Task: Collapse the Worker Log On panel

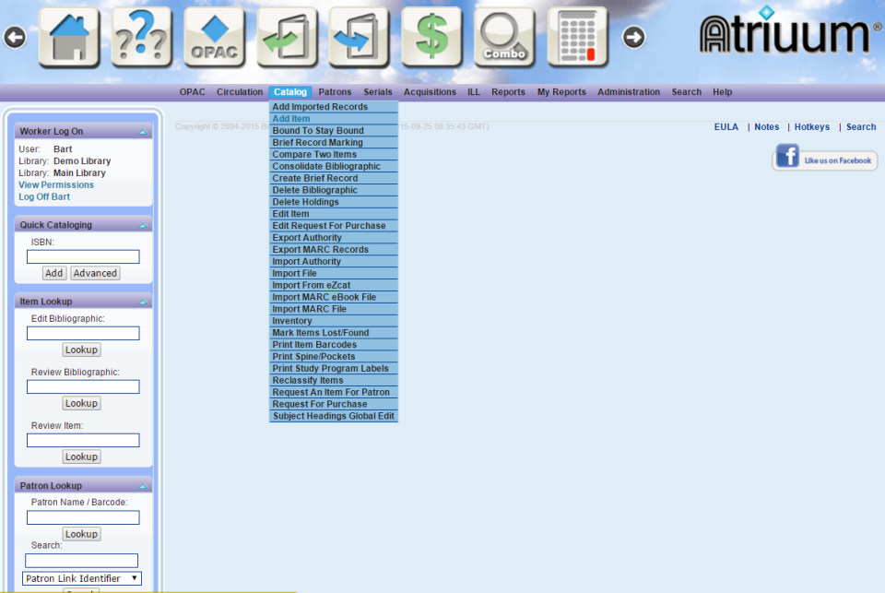Action: point(143,131)
